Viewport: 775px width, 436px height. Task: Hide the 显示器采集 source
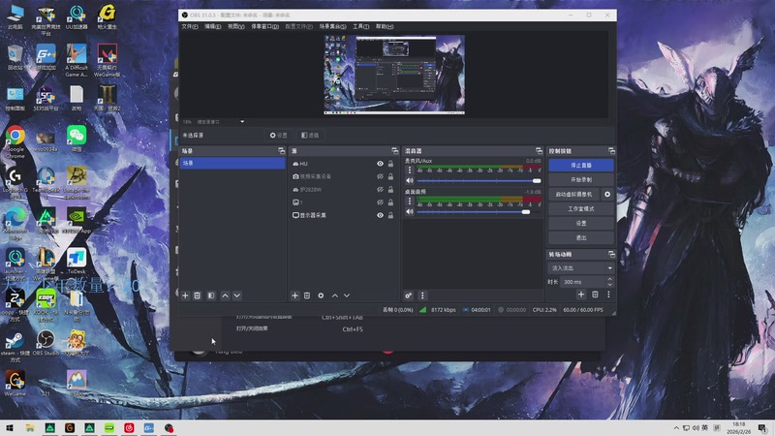(x=380, y=215)
